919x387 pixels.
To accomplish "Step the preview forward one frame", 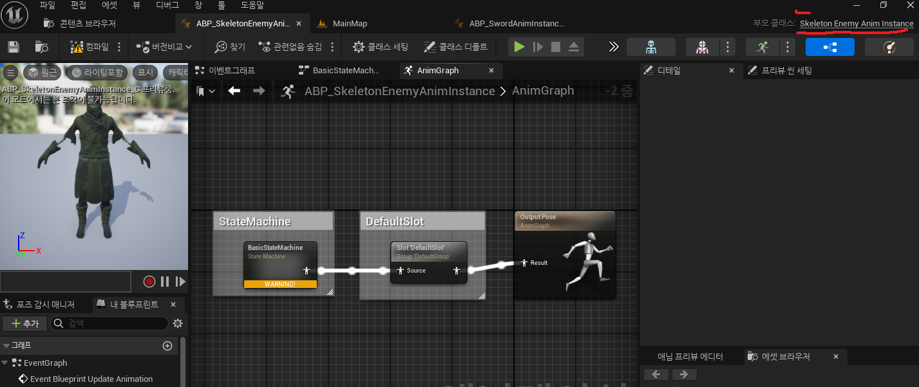I will point(180,282).
